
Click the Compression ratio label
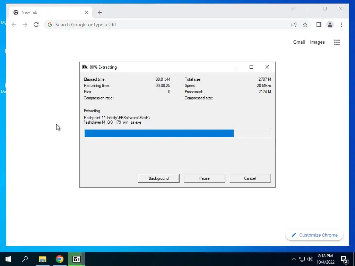[98, 98]
